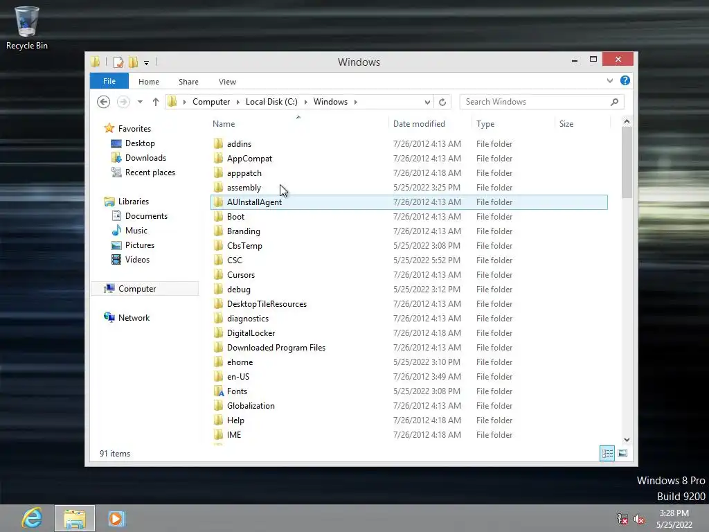Open the Recycle Bin on the desktop
The image size is (709, 532).
point(27,28)
